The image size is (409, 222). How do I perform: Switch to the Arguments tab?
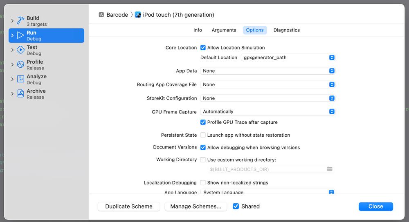tap(224, 30)
